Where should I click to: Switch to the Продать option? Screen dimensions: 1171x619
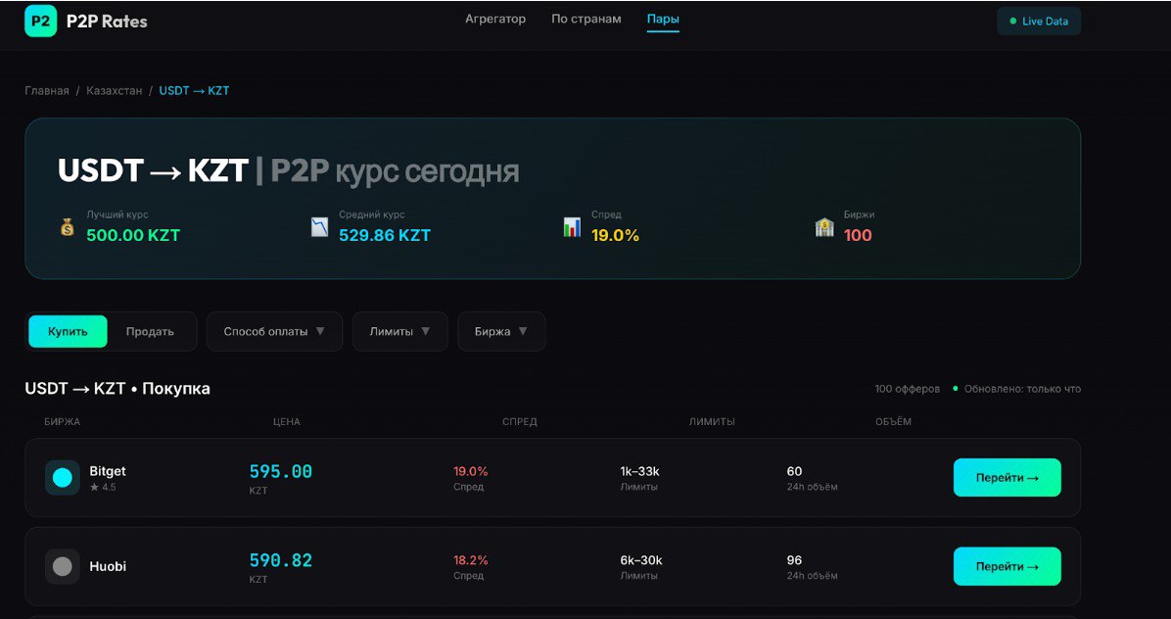click(x=150, y=331)
